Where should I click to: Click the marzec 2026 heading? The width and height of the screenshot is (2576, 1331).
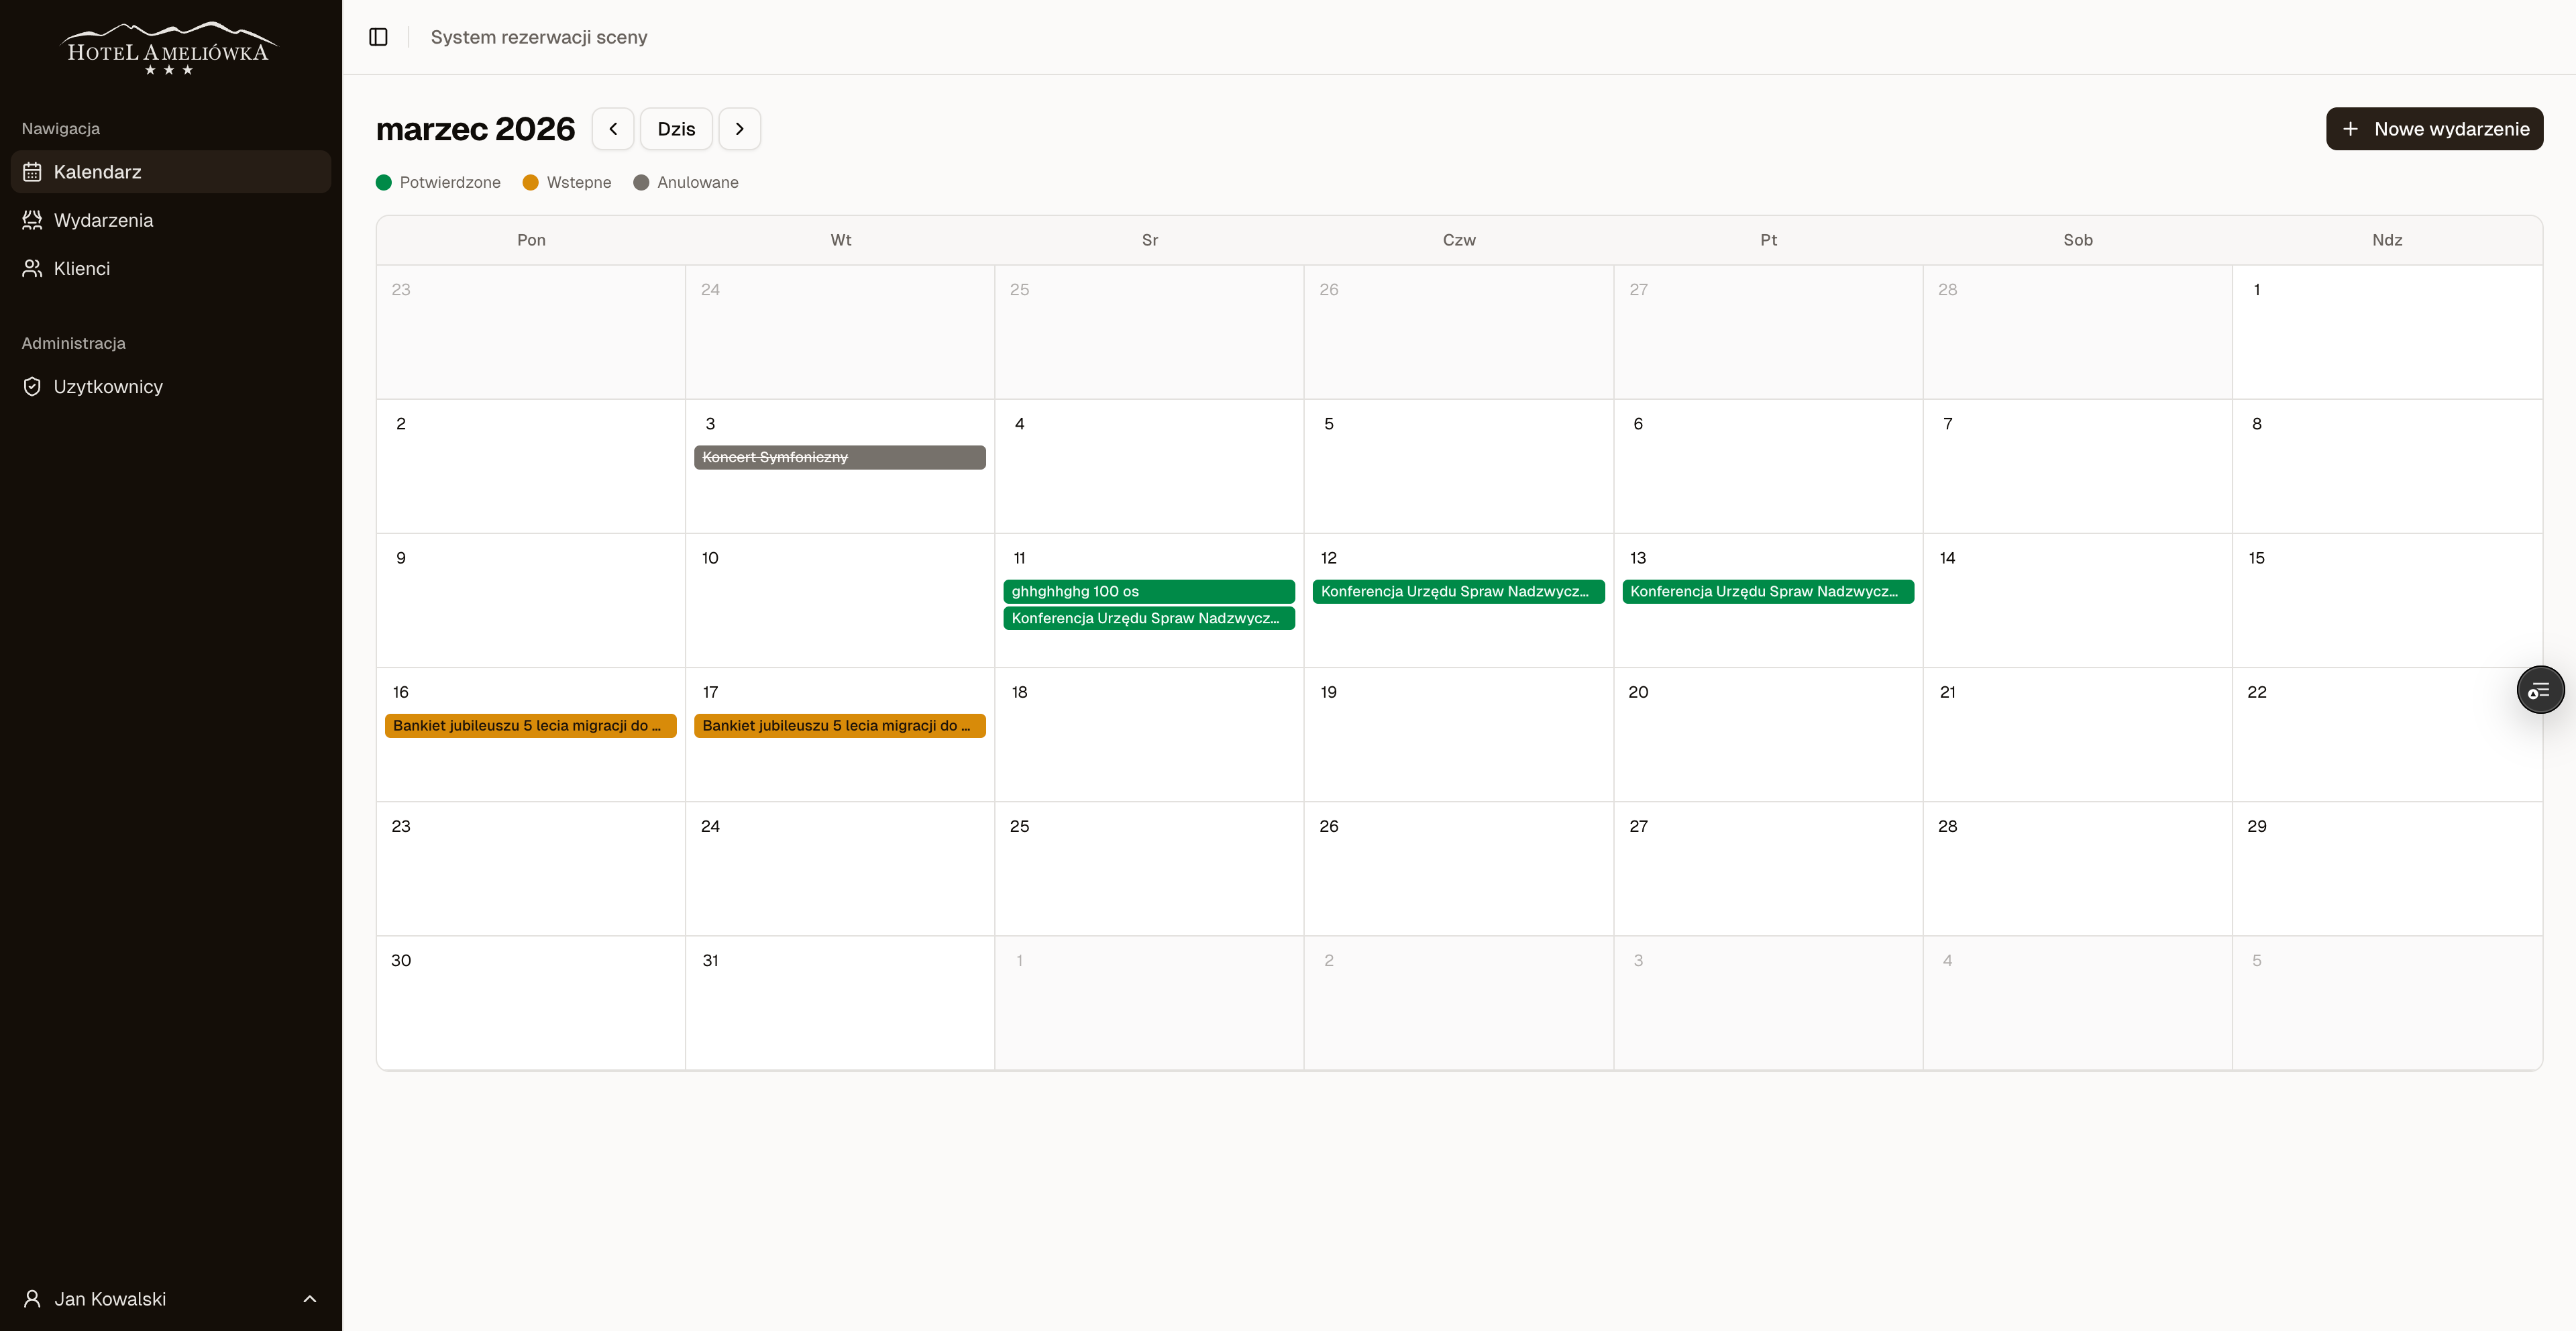tap(475, 129)
